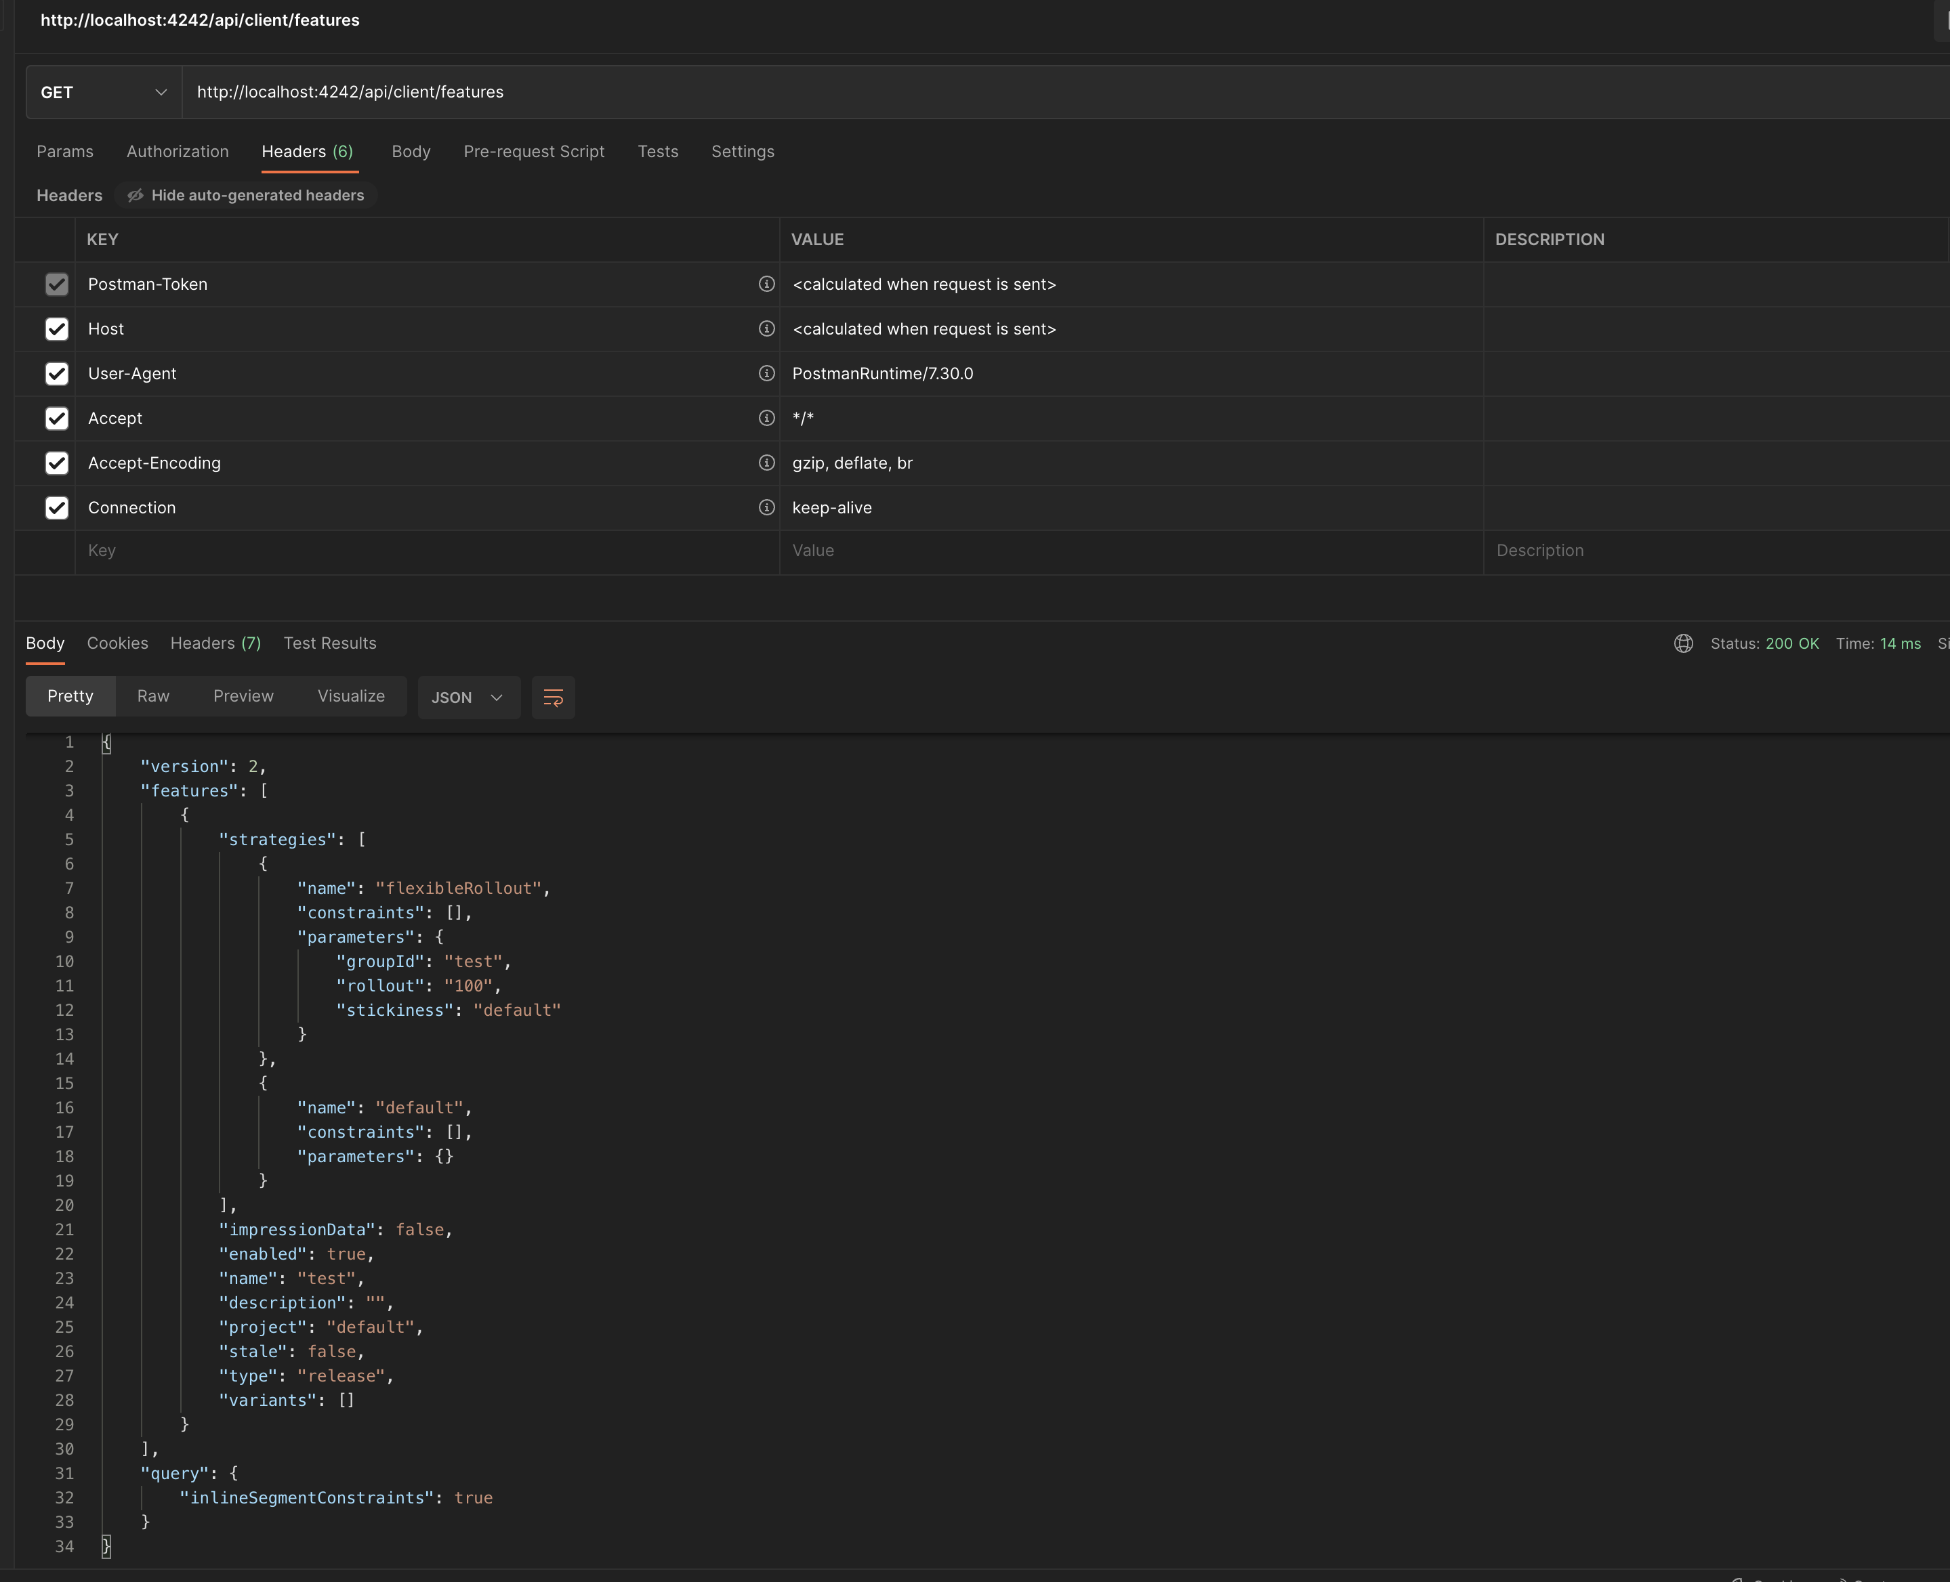The width and height of the screenshot is (1950, 1582).
Task: Select the request Headers (6) tab
Action: click(x=307, y=151)
